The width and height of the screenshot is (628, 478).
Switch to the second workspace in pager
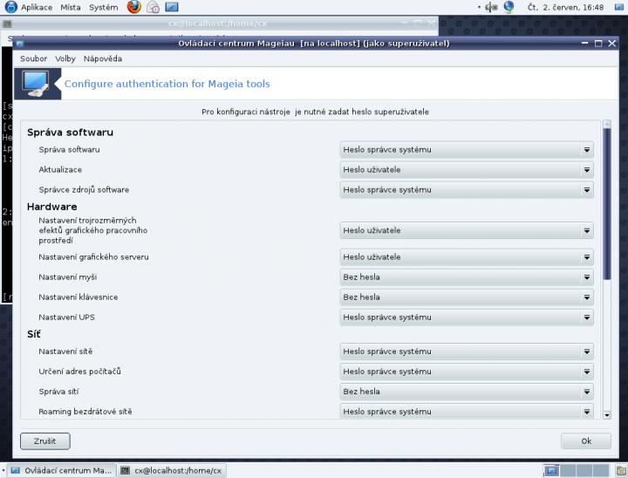(x=569, y=470)
